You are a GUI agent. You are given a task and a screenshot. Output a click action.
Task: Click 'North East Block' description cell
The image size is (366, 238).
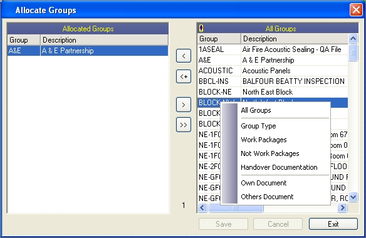pos(268,92)
